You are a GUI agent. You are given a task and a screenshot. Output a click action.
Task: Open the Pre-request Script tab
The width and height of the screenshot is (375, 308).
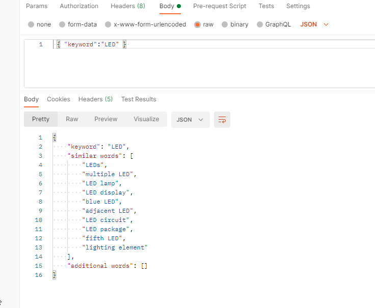coord(220,6)
